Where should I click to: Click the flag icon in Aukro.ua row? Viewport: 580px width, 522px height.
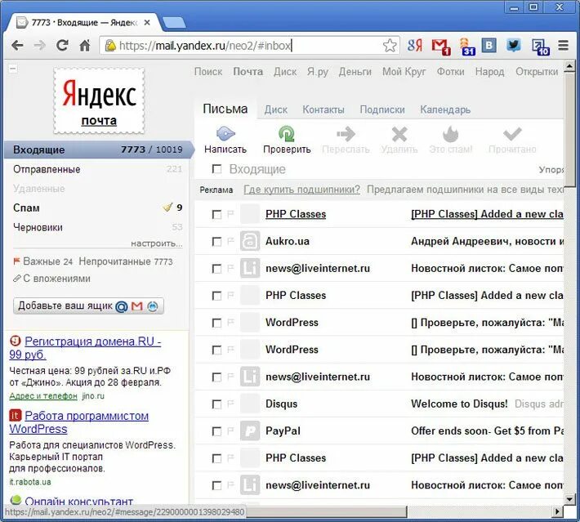point(230,241)
